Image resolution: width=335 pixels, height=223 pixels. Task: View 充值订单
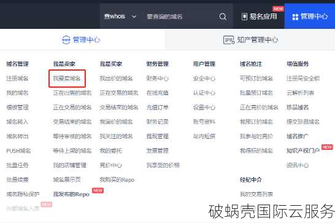158,108
